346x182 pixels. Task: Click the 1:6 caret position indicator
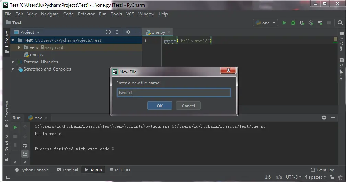click(268, 177)
